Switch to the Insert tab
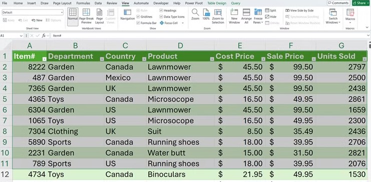This screenshot has height=182, width=371. pyautogui.click(x=32, y=3)
